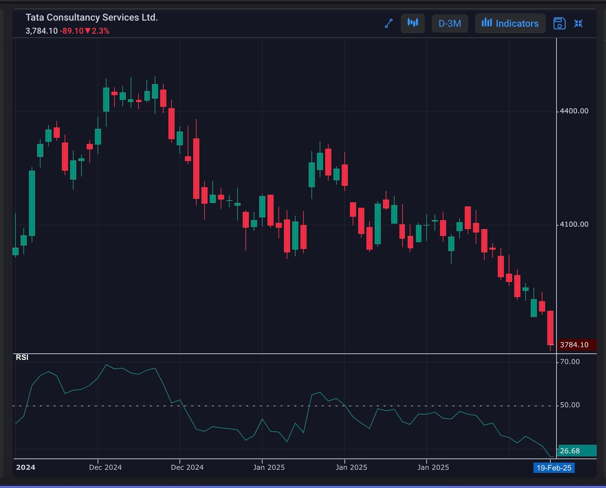Click the 3,784.10 last price in the header
Viewport: 606px width, 488px height.
click(x=42, y=31)
